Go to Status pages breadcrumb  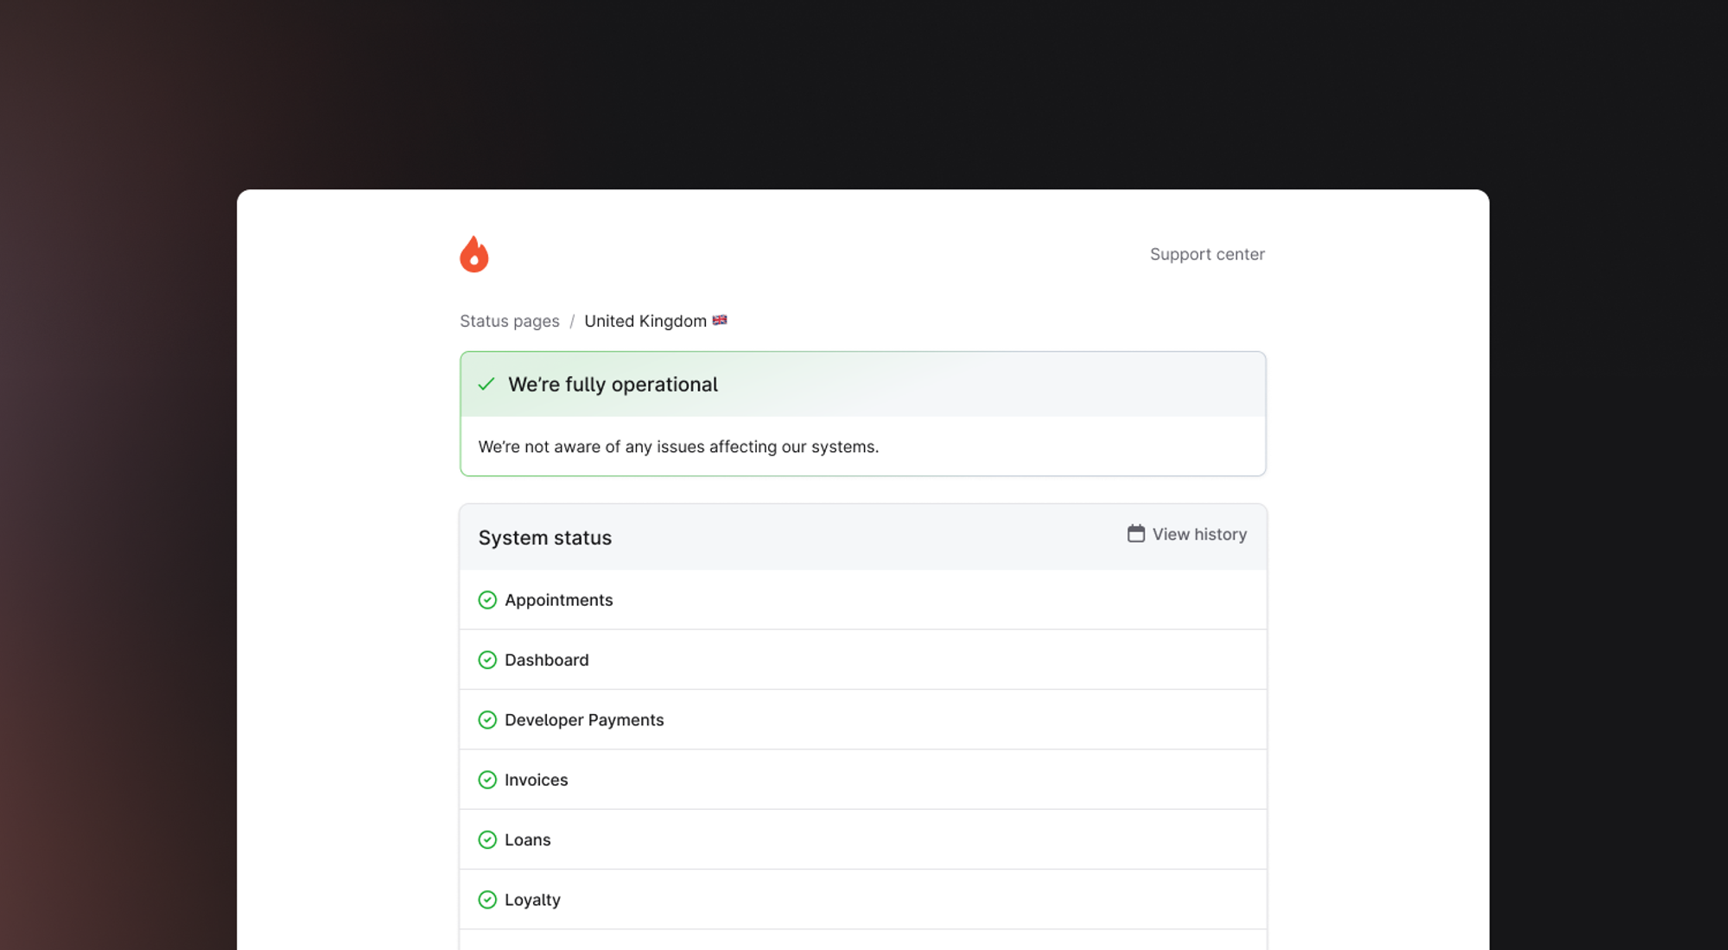[x=509, y=321]
